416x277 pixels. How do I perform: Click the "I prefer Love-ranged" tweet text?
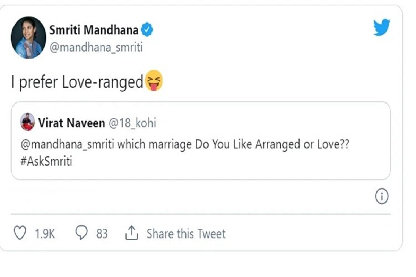(x=77, y=83)
